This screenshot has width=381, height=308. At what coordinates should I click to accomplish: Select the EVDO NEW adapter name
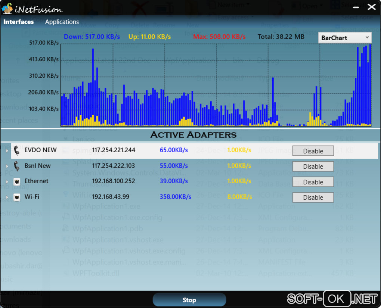40,150
